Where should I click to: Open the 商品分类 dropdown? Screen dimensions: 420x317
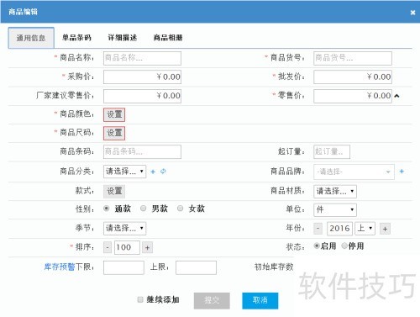125,172
